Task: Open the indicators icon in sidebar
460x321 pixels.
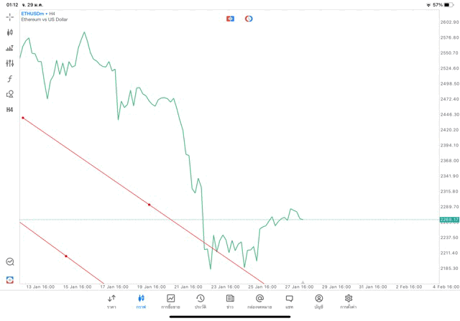Action: (x=10, y=48)
